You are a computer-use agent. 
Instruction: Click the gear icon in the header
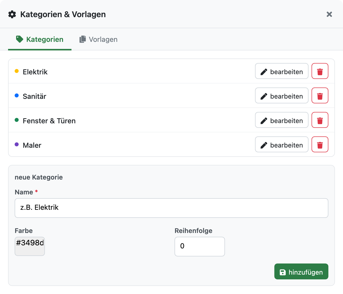coord(12,14)
